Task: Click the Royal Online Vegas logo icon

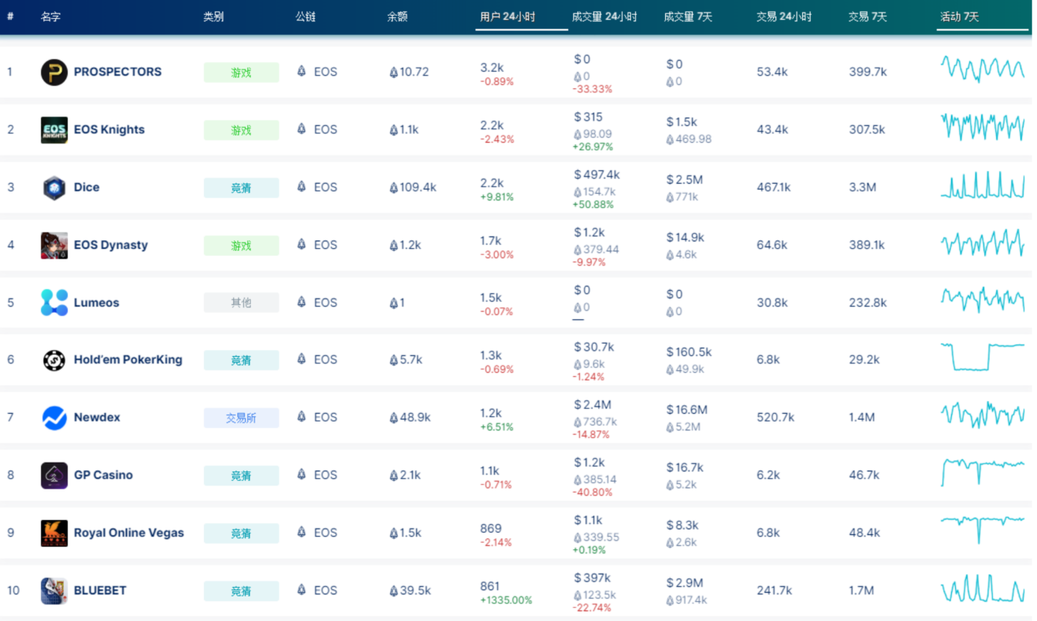Action: point(54,533)
